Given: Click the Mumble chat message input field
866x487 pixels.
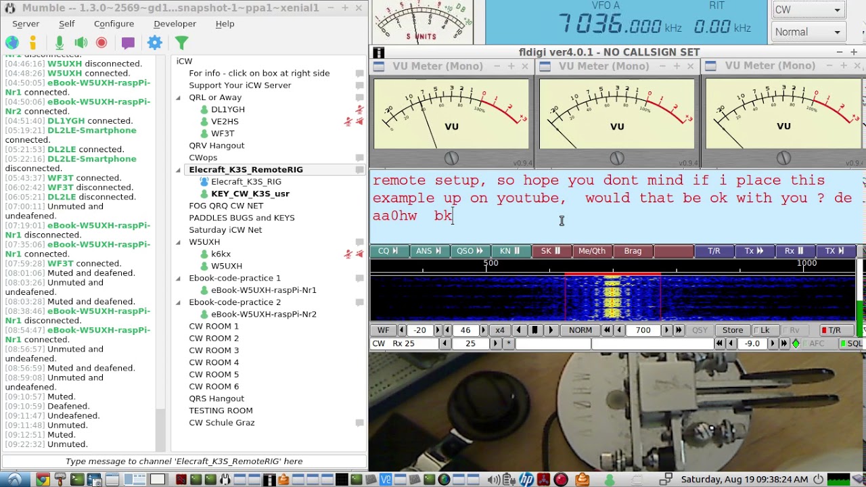Looking at the screenshot, I should tap(184, 461).
